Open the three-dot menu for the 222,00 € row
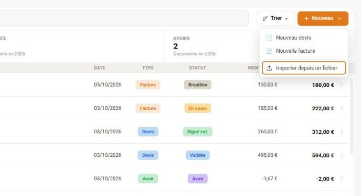361x196 pixels. pyautogui.click(x=342, y=108)
